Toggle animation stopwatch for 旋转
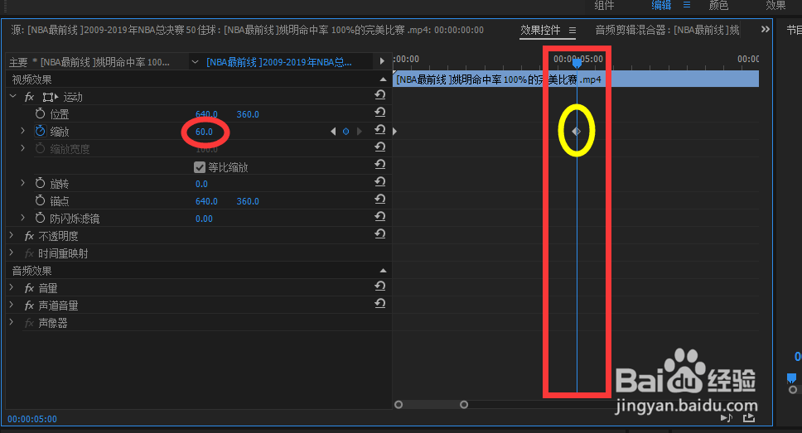 click(40, 183)
